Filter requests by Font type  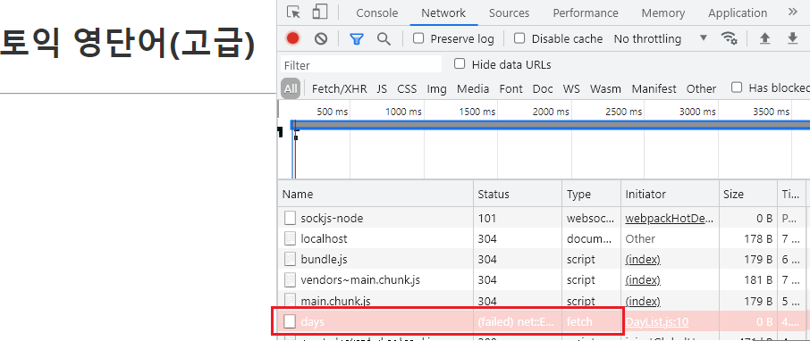tap(510, 88)
